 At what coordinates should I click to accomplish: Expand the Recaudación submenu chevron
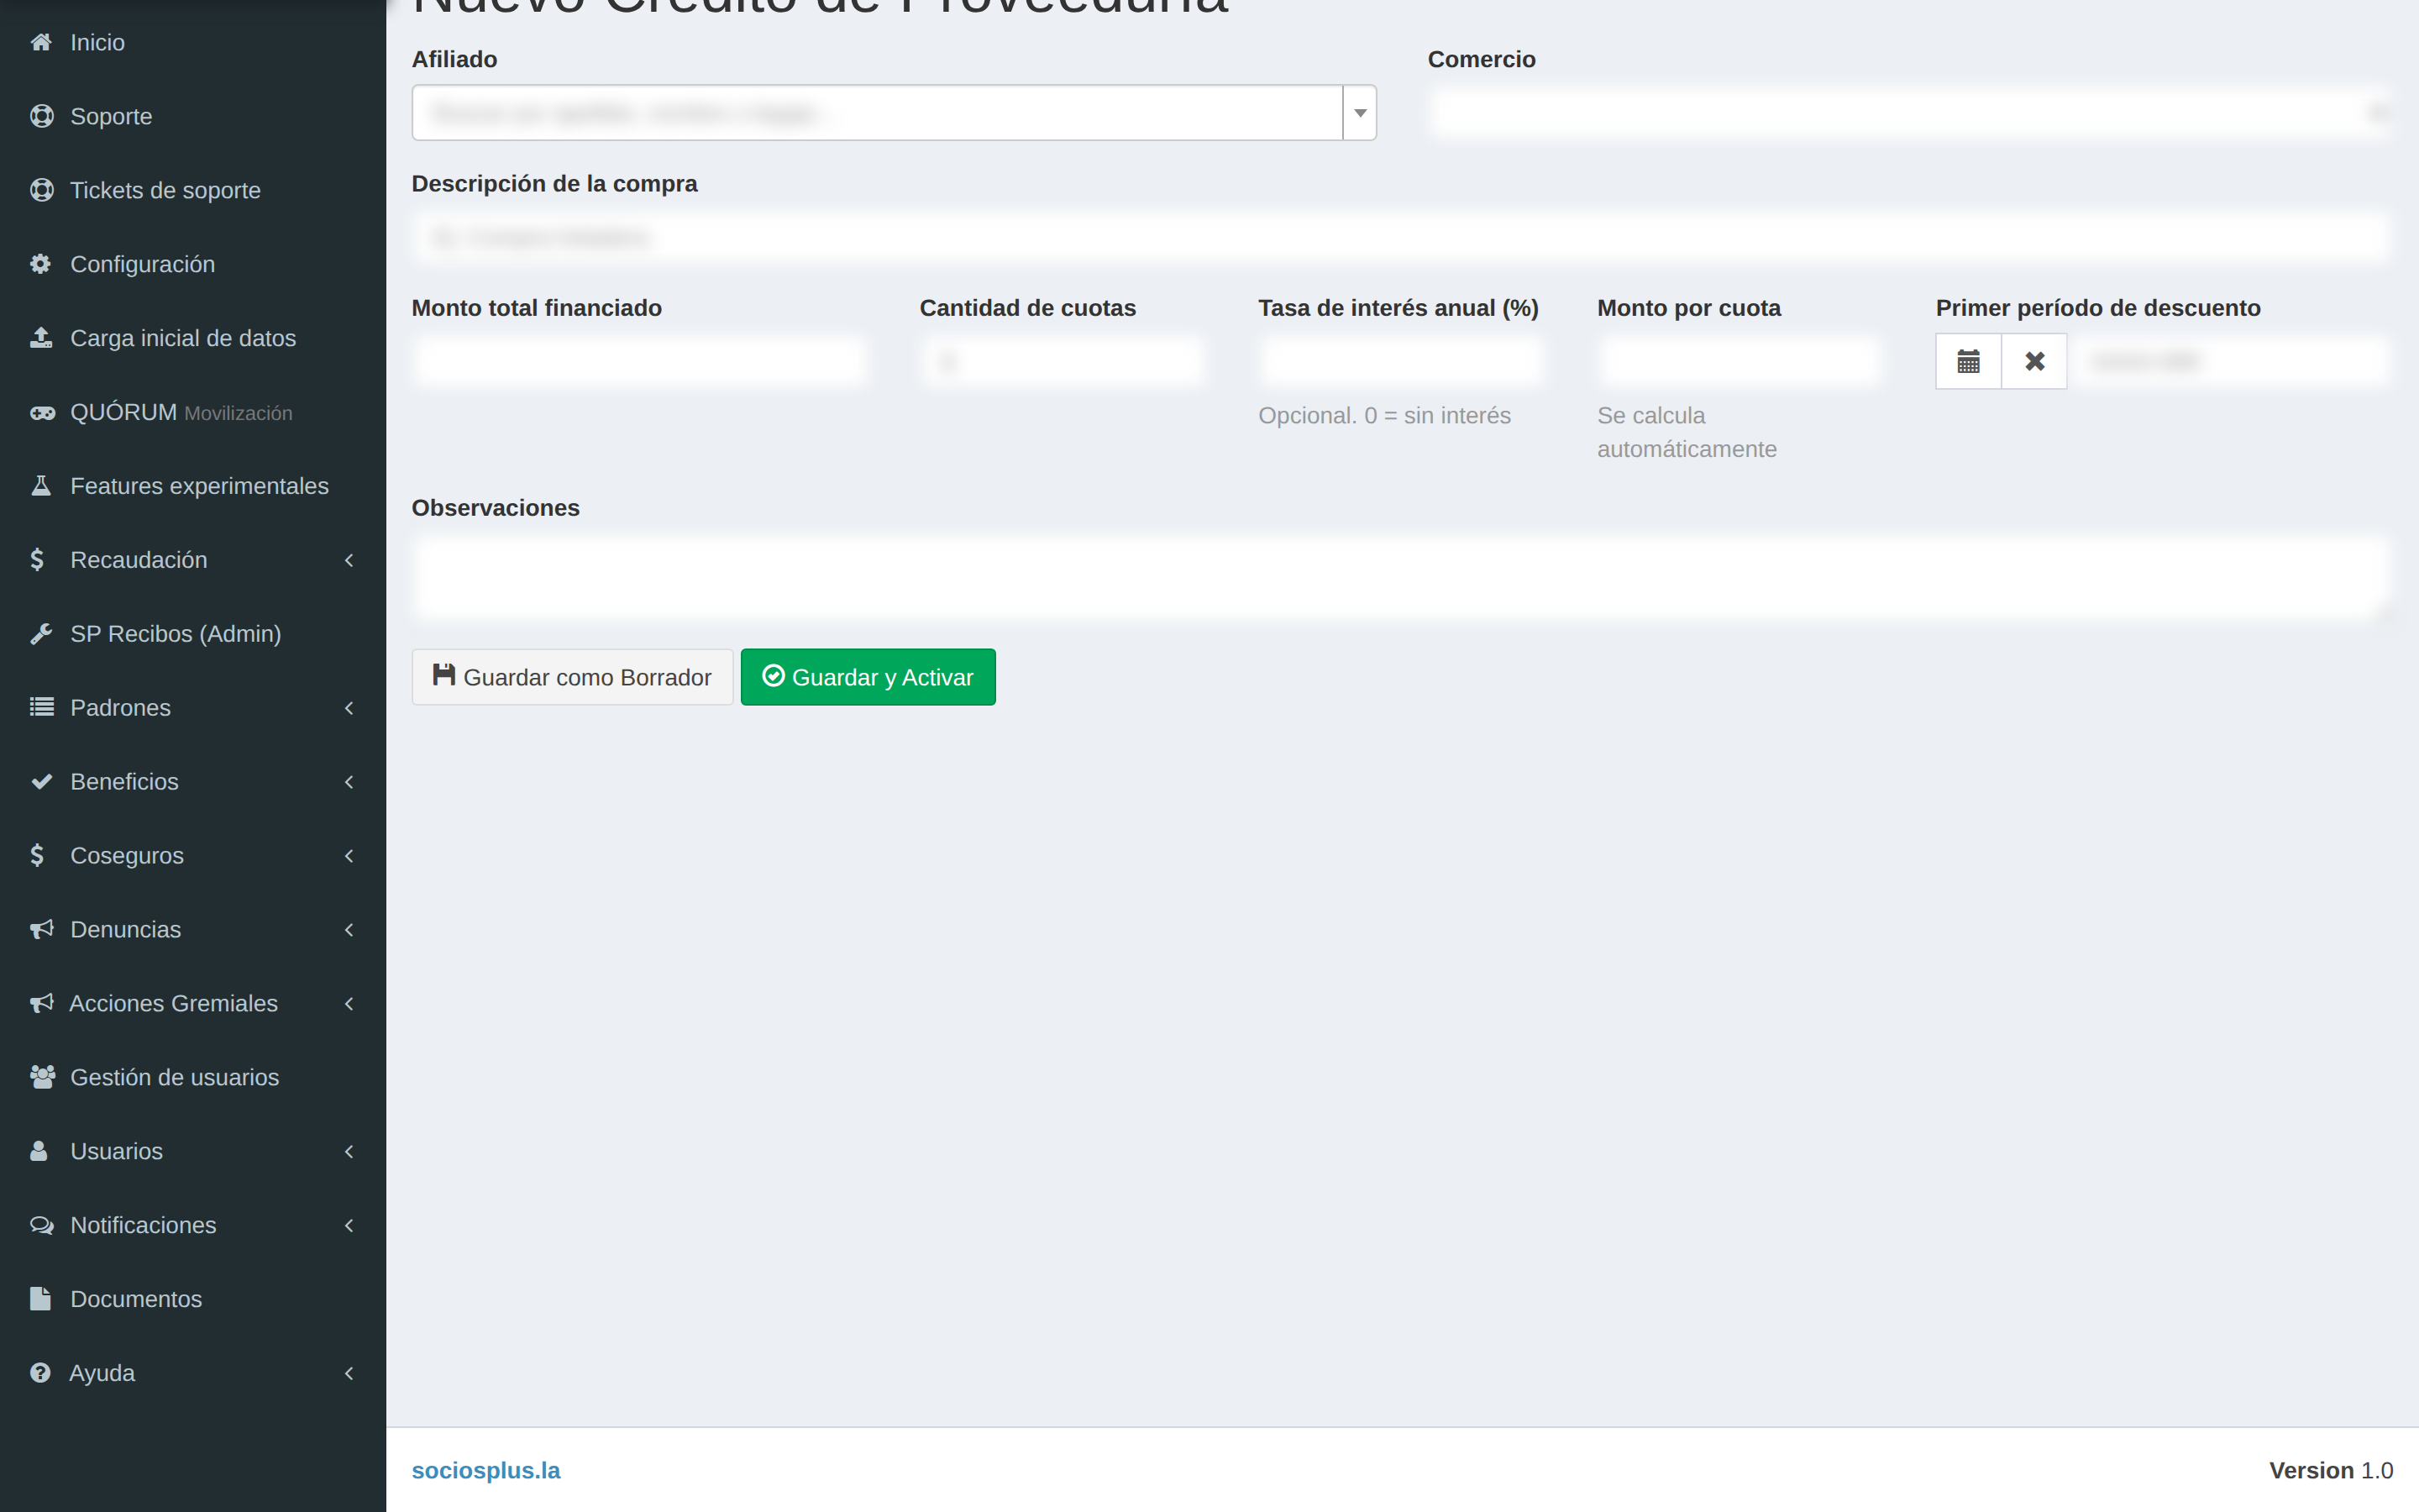click(349, 560)
